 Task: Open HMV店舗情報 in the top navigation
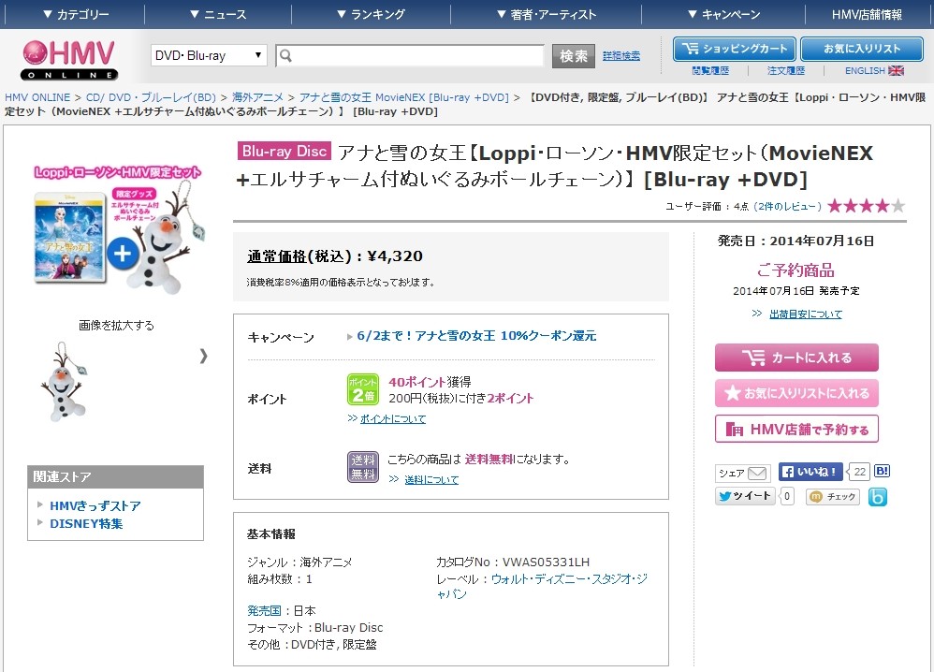[867, 14]
